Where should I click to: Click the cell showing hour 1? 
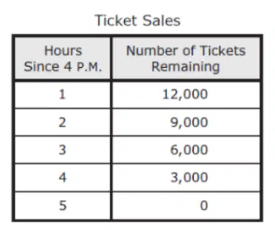(63, 94)
